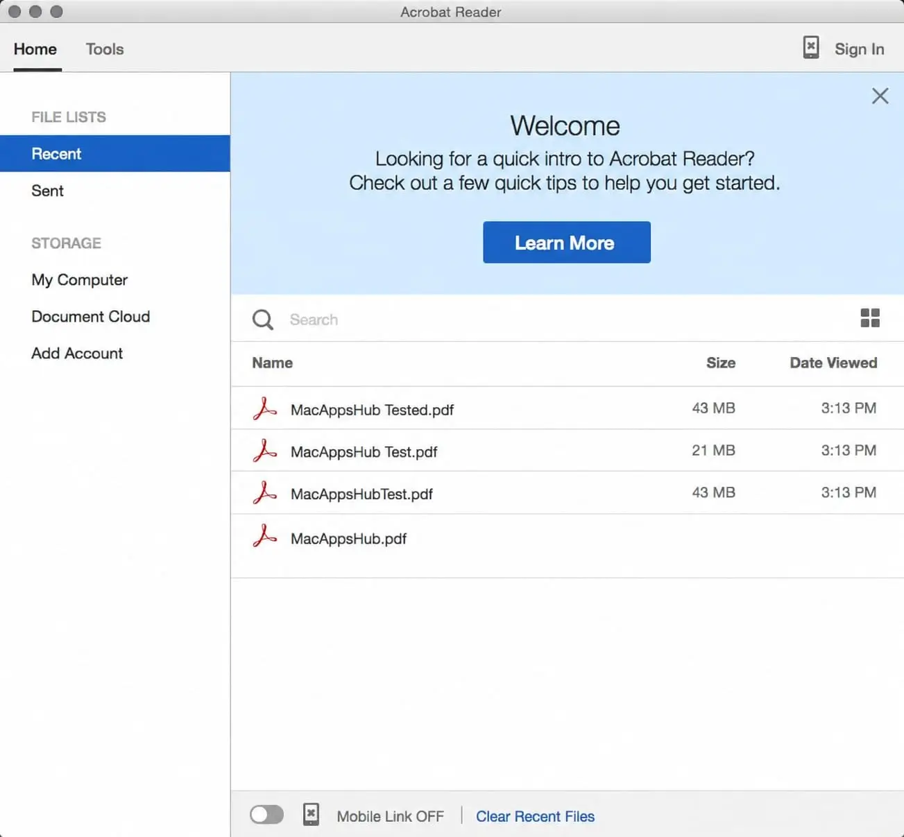Screen dimensions: 904x837
Task: Open the Home tab
Action: pos(35,49)
